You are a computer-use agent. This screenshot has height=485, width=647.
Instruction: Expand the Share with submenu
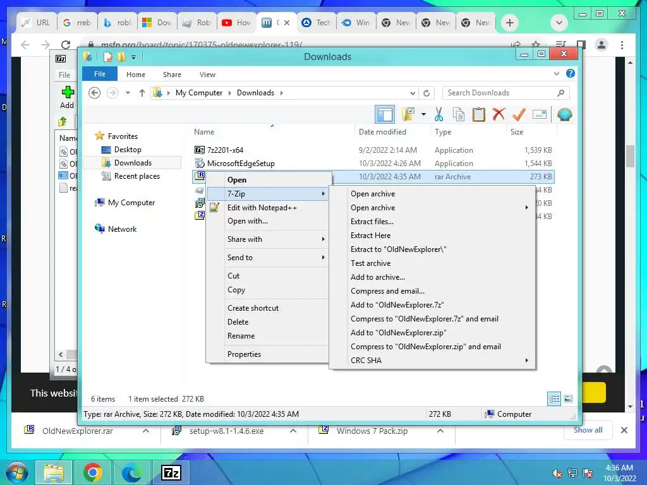[323, 239]
